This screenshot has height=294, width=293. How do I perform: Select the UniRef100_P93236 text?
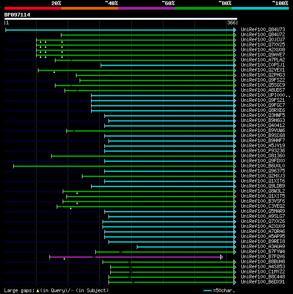pyautogui.click(x=263, y=151)
